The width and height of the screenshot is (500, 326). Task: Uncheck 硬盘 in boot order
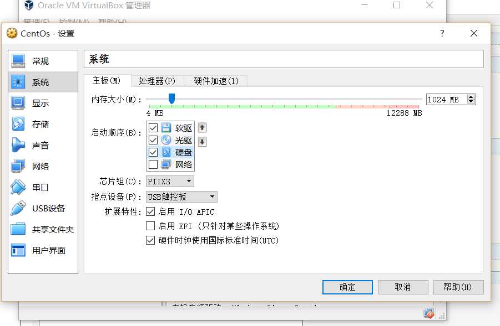(x=153, y=152)
